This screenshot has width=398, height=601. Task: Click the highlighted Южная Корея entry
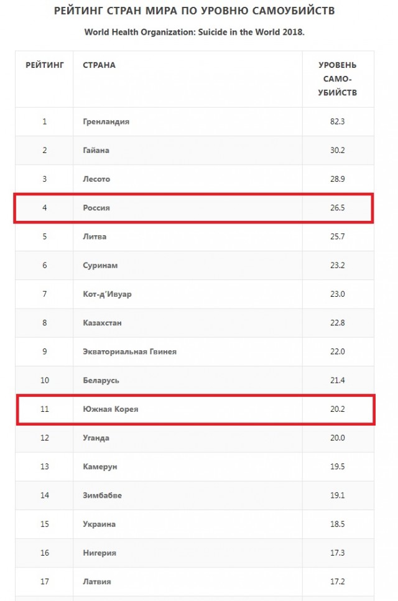[111, 409]
